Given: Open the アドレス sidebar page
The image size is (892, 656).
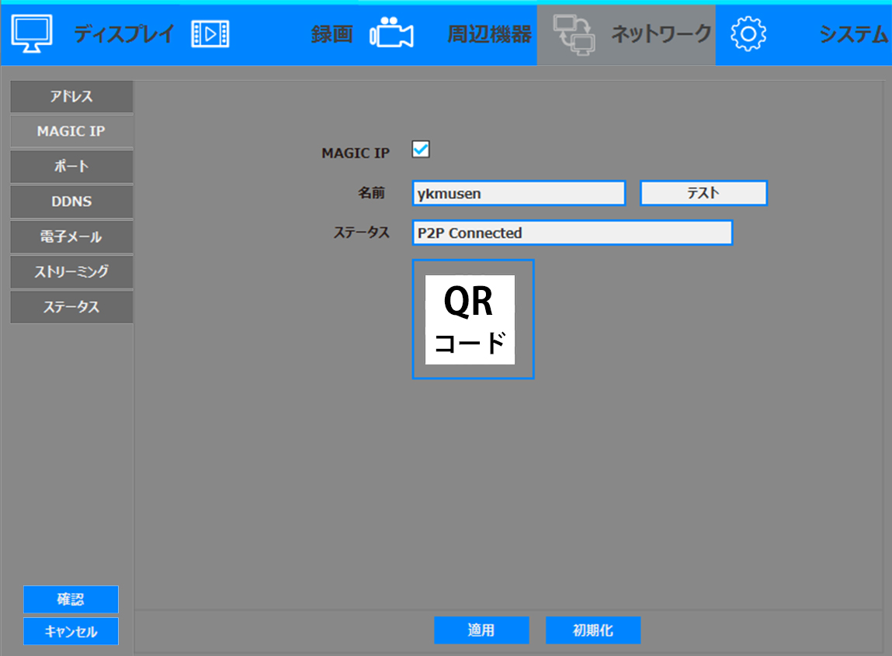Looking at the screenshot, I should [x=71, y=97].
